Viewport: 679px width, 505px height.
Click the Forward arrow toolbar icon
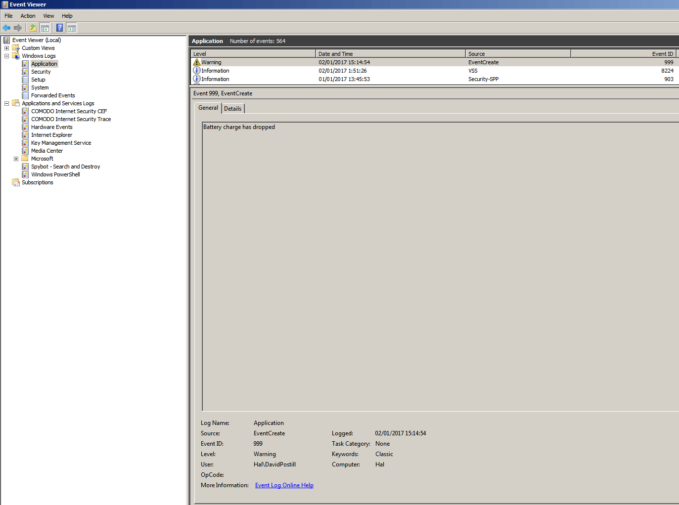pyautogui.click(x=18, y=28)
